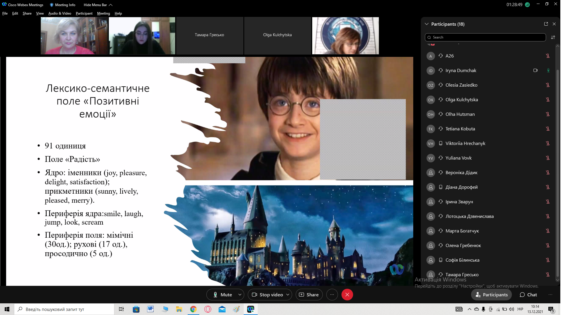Launch Google Chrome from the taskbar
Screen dimensions: 565x315
pyautogui.click(x=193, y=309)
